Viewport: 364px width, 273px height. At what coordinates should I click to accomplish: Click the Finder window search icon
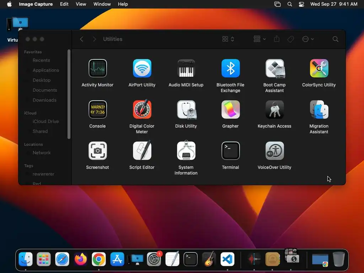click(x=335, y=39)
